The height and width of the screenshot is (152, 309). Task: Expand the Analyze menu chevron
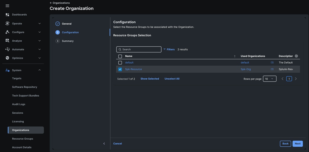click(39, 41)
